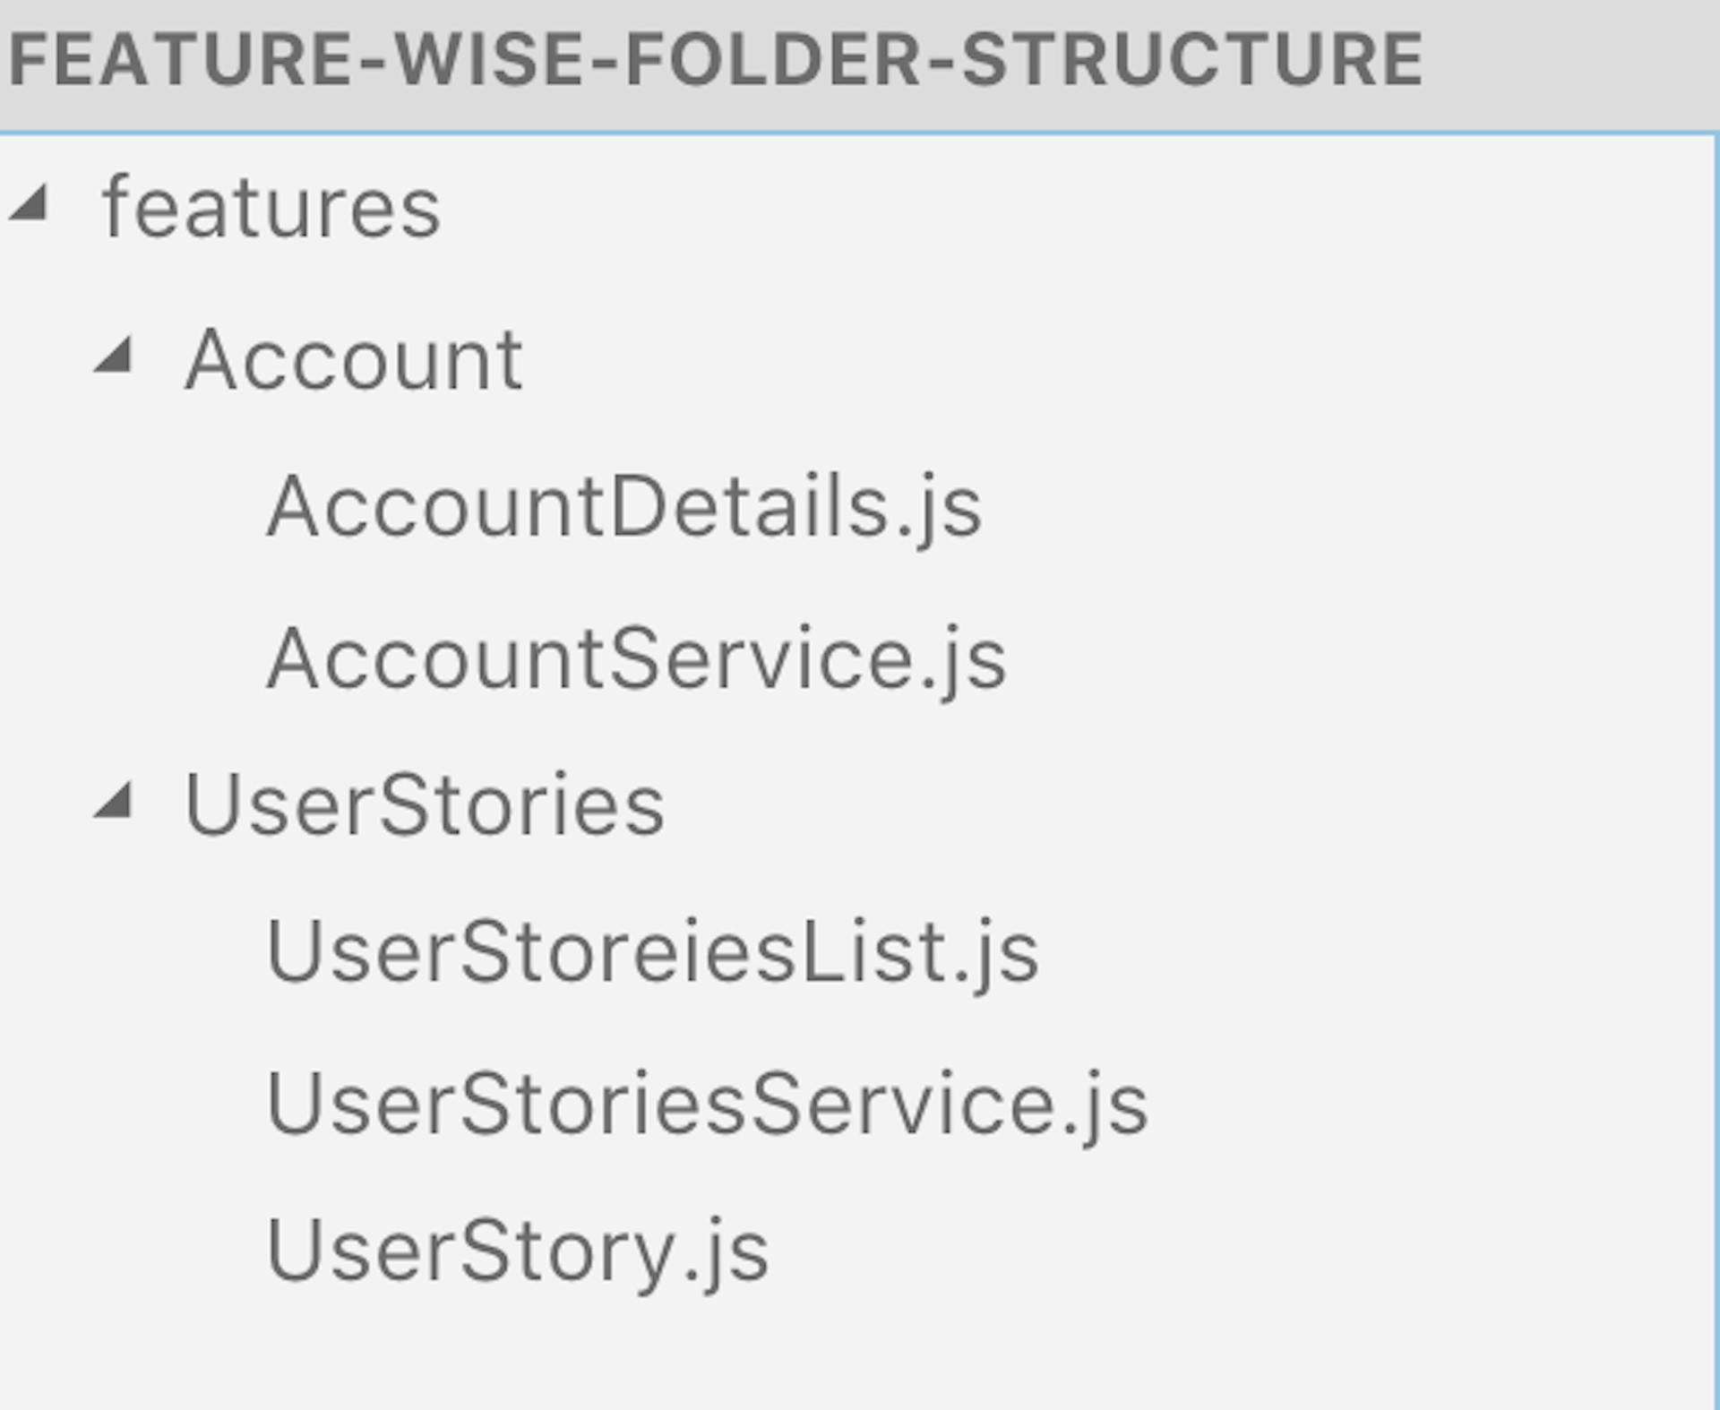
Task: Click the blank space right of the features row
Action: [x=1075, y=208]
